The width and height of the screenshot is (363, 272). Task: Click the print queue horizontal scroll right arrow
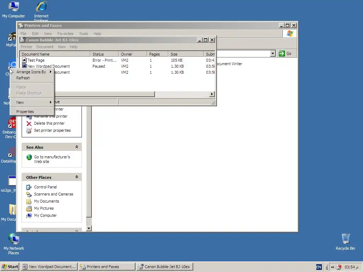coord(212,94)
